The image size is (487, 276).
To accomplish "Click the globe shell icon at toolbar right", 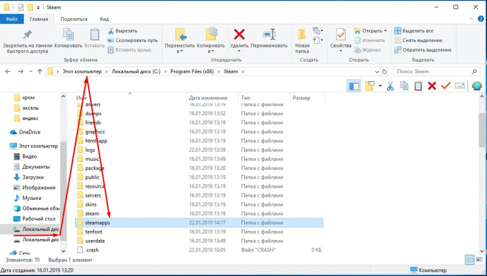I will point(477,86).
